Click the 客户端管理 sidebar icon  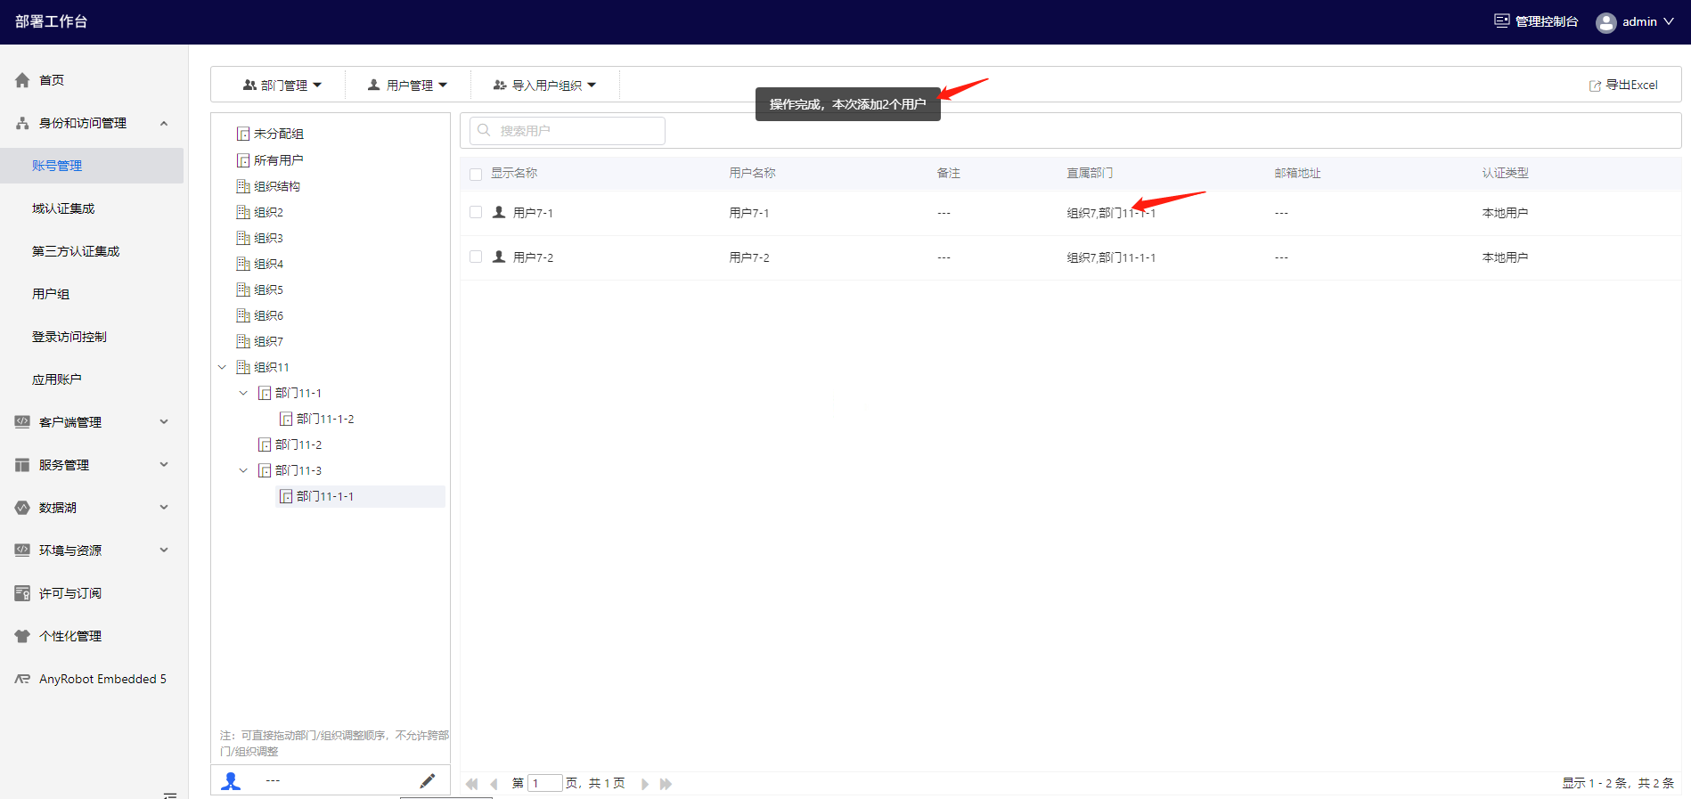(x=22, y=422)
